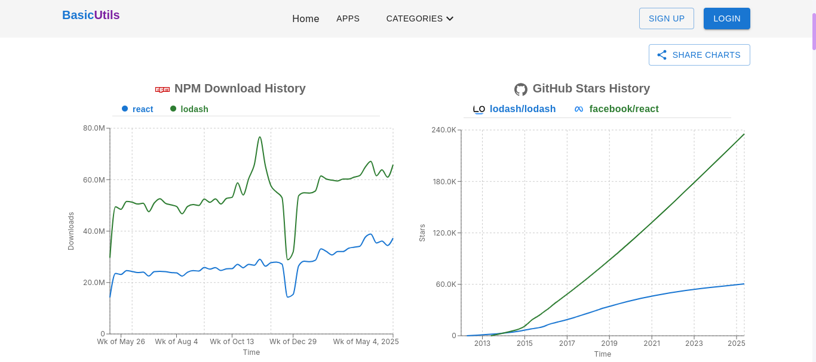This screenshot has width=816, height=362.
Task: Click the 180.0K y-axis label
Action: click(444, 181)
